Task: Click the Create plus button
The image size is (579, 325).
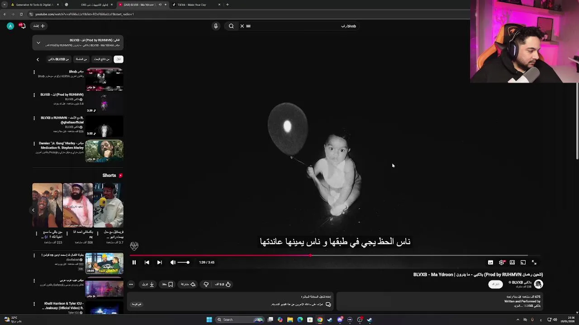Action: point(39,26)
